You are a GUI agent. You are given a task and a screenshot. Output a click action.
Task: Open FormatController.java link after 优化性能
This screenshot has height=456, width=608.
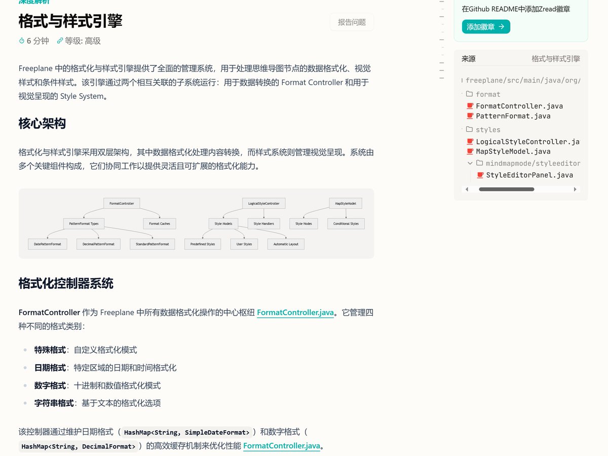click(282, 446)
